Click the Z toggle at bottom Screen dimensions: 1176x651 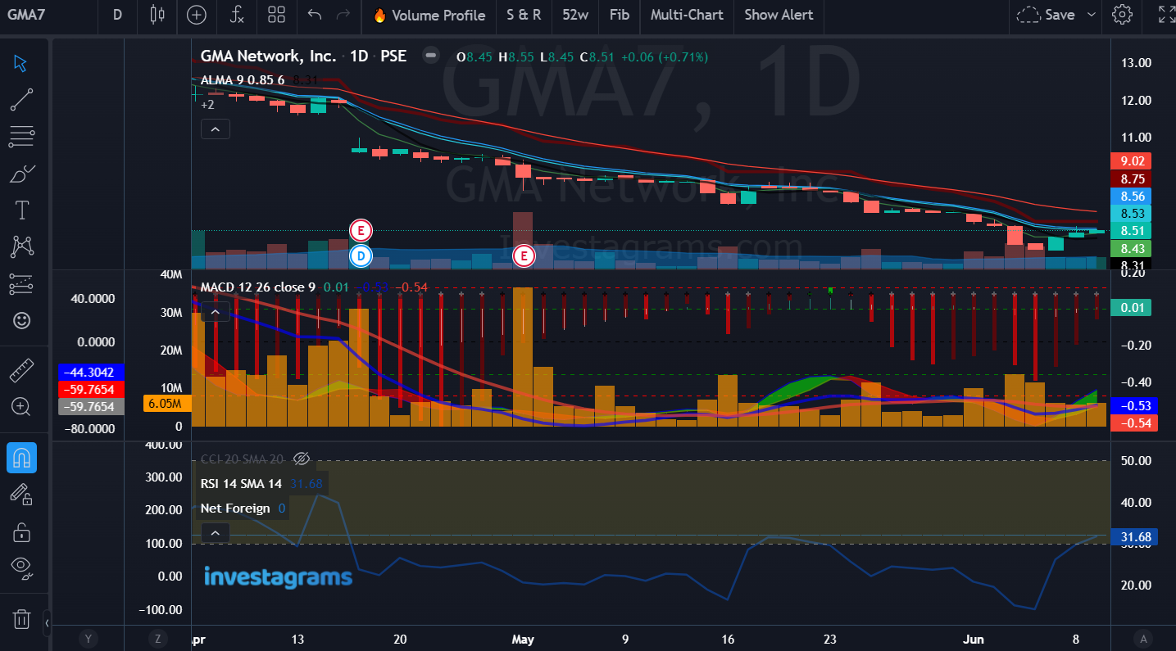[157, 639]
